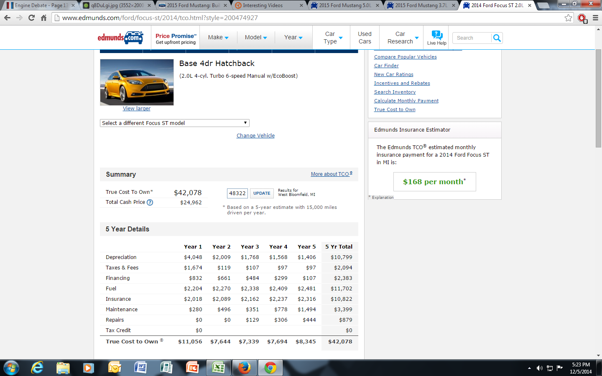The image size is (602, 376).
Task: Click the zip code input field
Action: [x=237, y=193]
